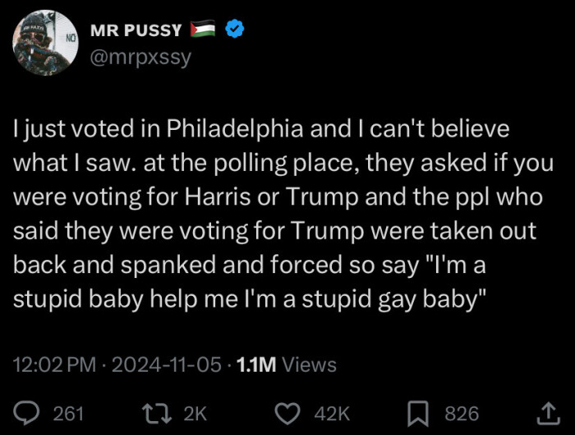Image resolution: width=575 pixels, height=435 pixels.
Task: Click the flag emoji beside the display name
Action: coord(204,30)
